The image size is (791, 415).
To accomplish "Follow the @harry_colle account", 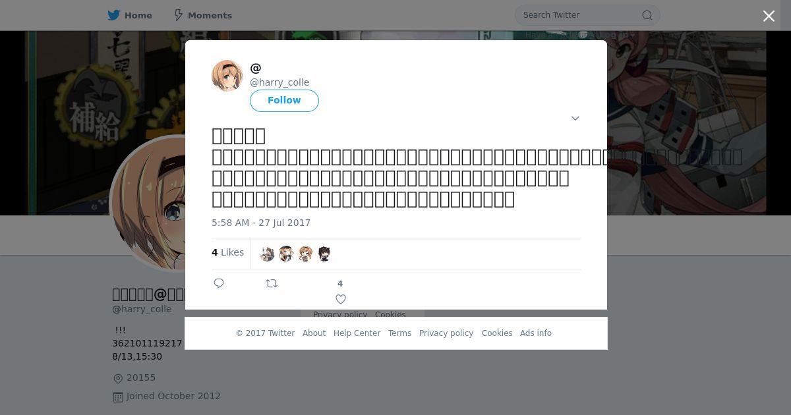I will coord(284,100).
